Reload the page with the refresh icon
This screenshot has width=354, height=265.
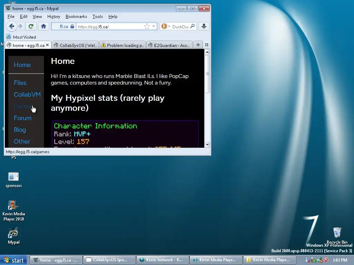[31, 26]
